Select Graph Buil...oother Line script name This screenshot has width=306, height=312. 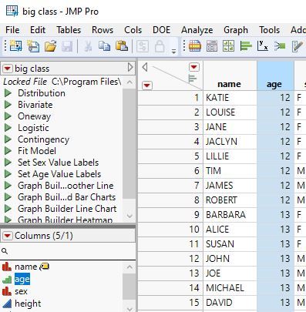pyautogui.click(x=66, y=186)
